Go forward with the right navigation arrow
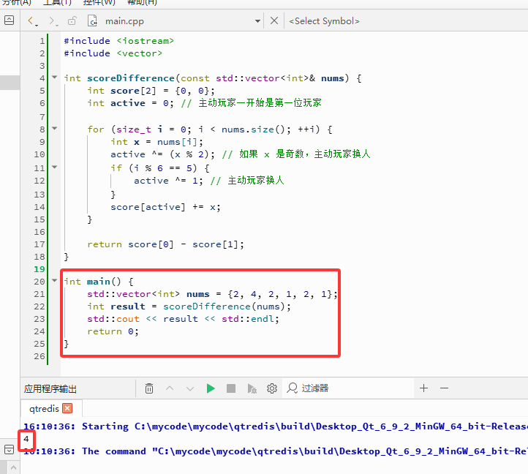This screenshot has height=474, width=528. point(53,21)
